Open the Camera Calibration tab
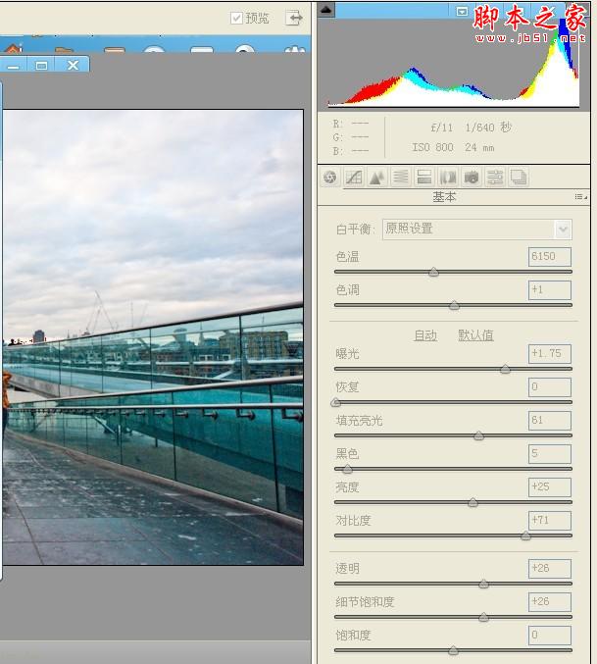 point(471,177)
